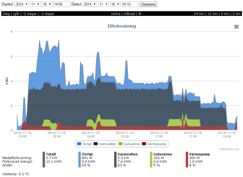Select the igår range link
Image resolution: width=243 pixels, height=177 pixels.
[x=16, y=13]
